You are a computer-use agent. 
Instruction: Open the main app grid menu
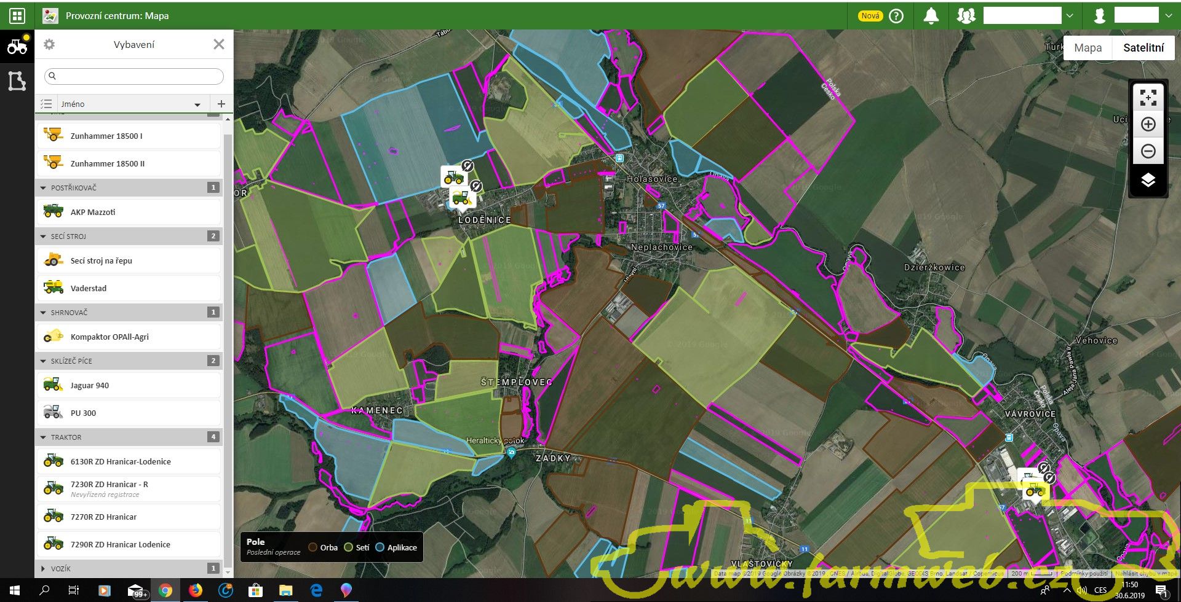point(17,16)
